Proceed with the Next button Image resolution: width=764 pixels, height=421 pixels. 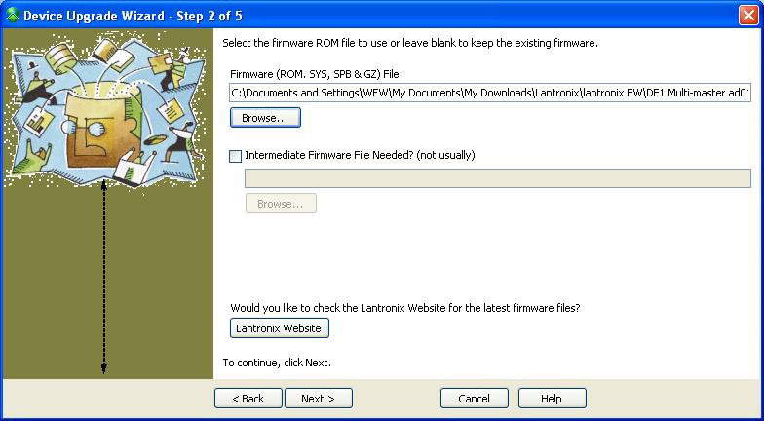(x=318, y=398)
